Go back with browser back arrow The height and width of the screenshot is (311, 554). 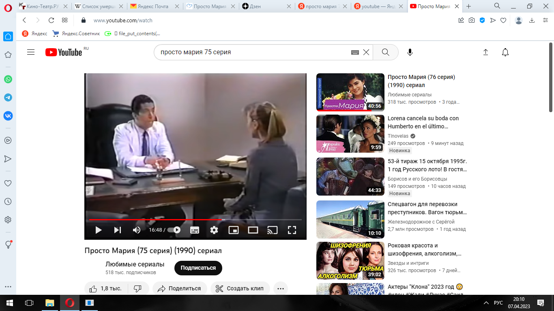click(x=24, y=20)
